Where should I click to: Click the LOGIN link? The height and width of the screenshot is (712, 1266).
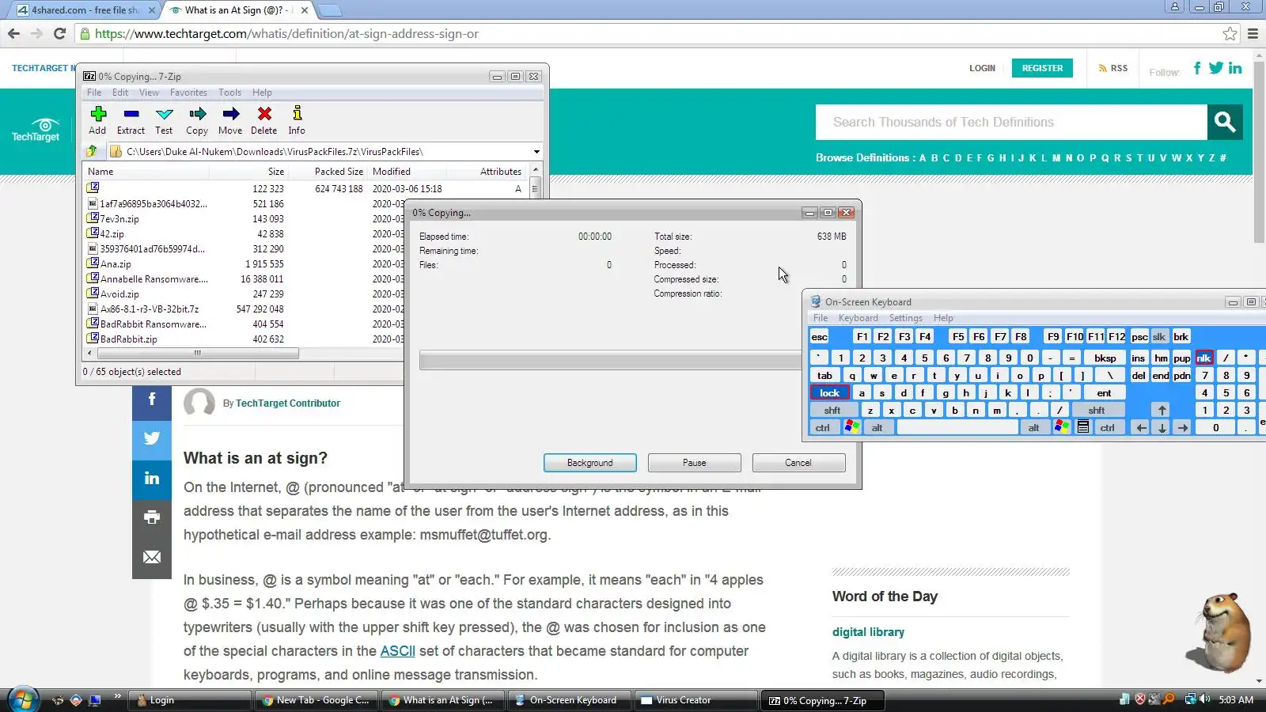coord(982,68)
